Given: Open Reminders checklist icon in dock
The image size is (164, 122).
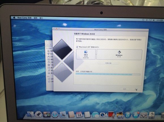Looking at the screenshot, I should pos(87,115).
